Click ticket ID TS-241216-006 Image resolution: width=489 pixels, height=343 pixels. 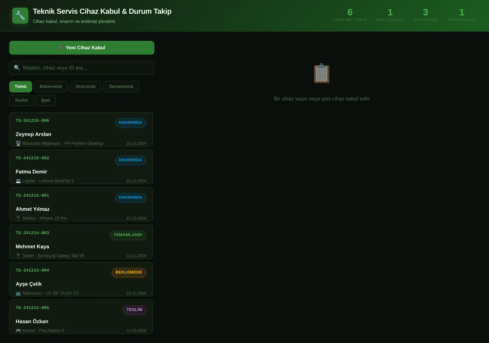pyautogui.click(x=32, y=121)
